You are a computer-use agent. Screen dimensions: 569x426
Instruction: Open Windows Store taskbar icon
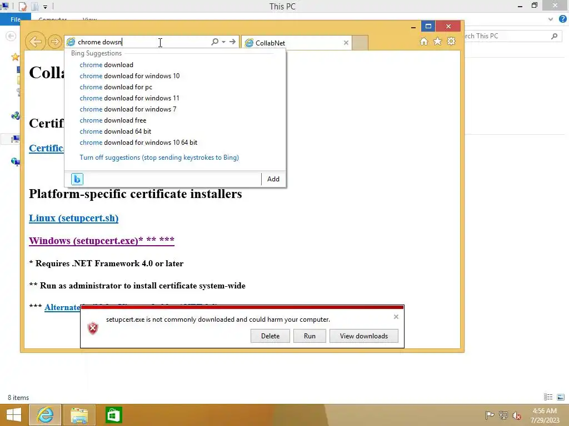point(113,415)
